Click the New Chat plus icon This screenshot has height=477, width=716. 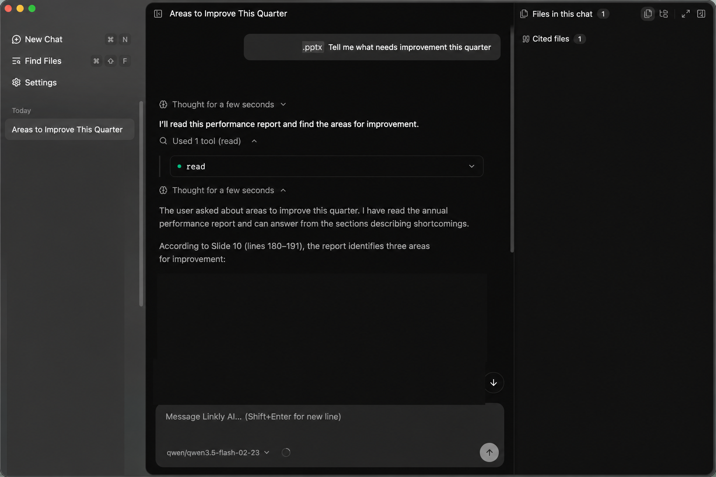click(x=16, y=40)
